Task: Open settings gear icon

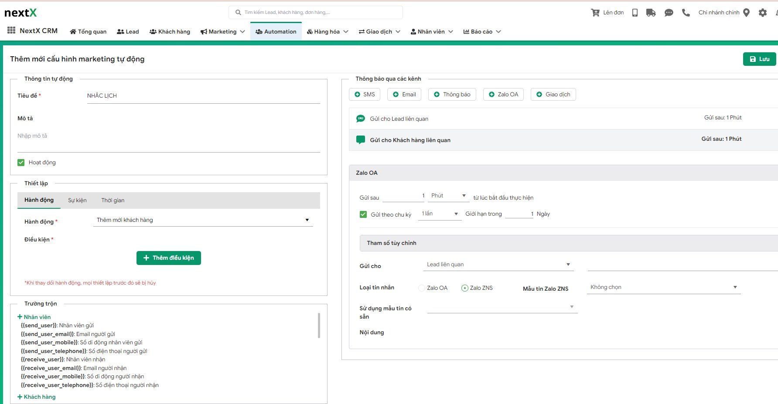Action: click(762, 13)
